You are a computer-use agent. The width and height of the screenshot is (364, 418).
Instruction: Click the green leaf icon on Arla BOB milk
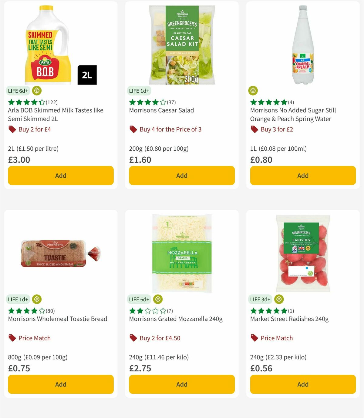(37, 91)
